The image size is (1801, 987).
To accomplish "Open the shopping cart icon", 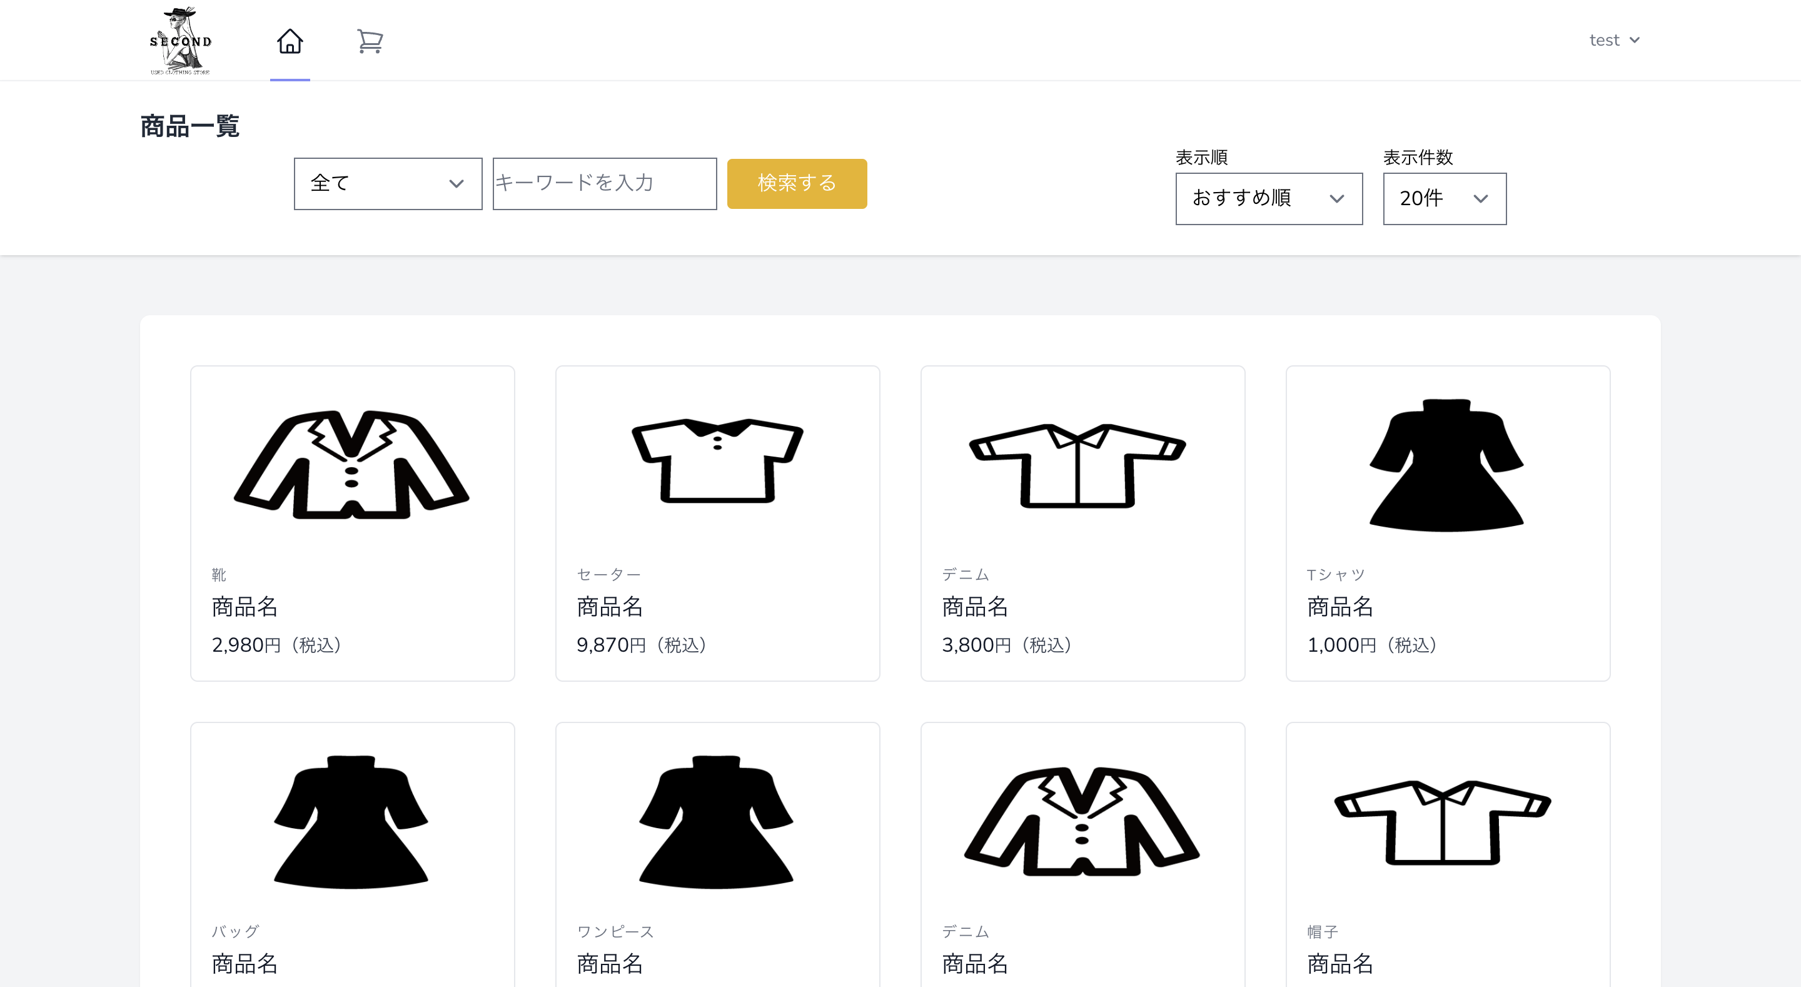I will 369,41.
